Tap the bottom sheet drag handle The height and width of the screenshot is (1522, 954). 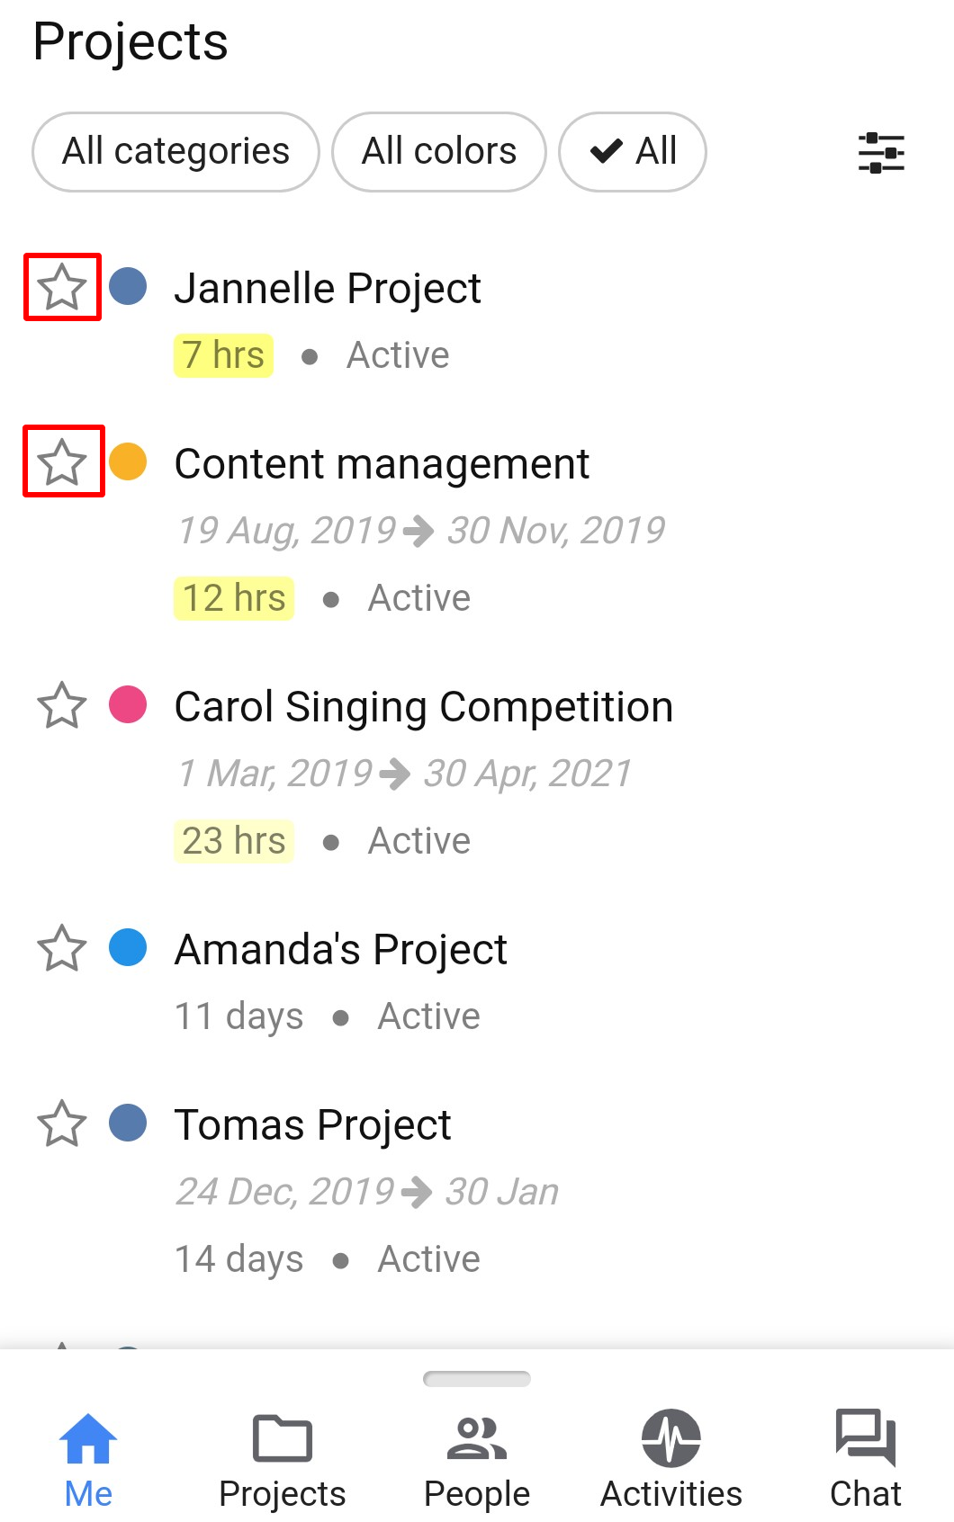[x=477, y=1379]
